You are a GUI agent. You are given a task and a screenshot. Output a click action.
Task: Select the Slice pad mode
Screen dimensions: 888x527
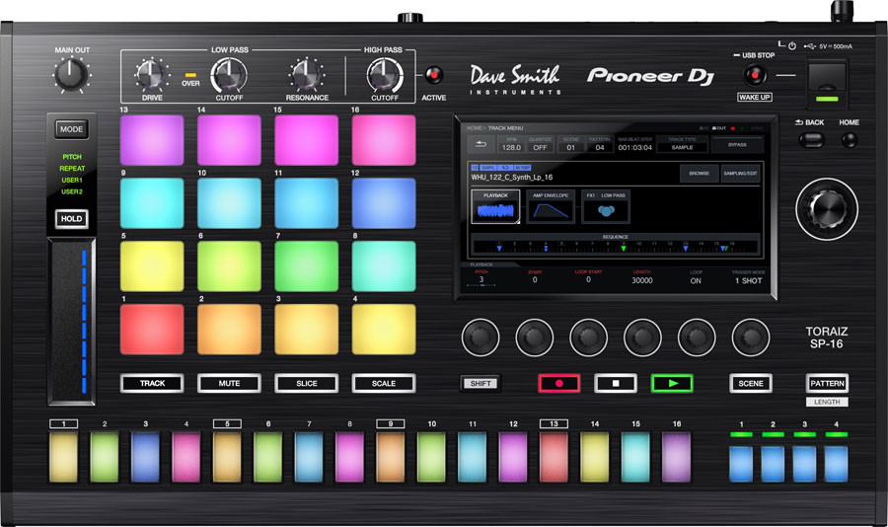306,383
